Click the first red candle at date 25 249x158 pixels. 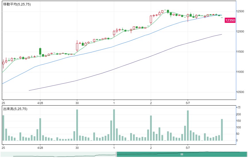pyautogui.click(x=3, y=63)
